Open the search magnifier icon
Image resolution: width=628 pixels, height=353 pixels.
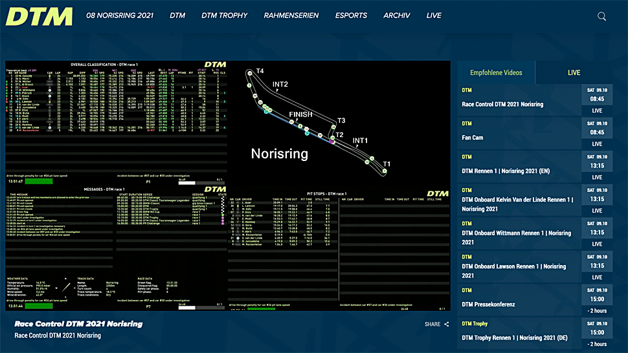(601, 16)
